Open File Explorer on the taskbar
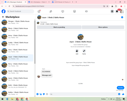This screenshot has width=127, height=101. 12,99
